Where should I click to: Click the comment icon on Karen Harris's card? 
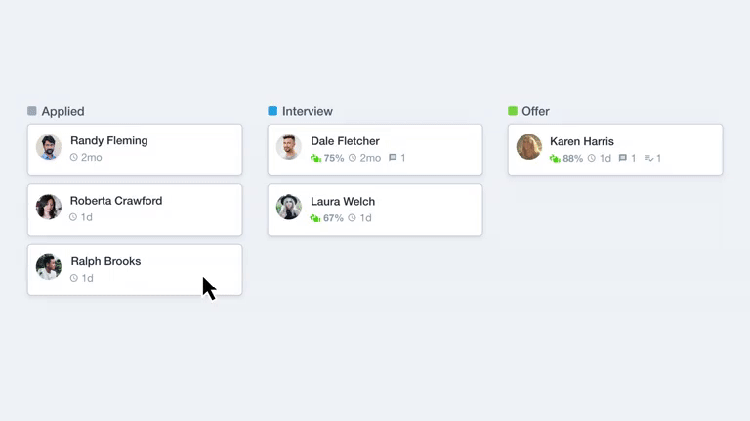622,158
